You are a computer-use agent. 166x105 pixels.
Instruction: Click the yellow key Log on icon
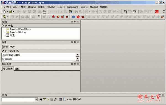[4, 17]
